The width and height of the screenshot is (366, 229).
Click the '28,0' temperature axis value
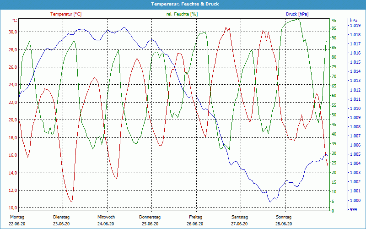pyautogui.click(x=13, y=49)
